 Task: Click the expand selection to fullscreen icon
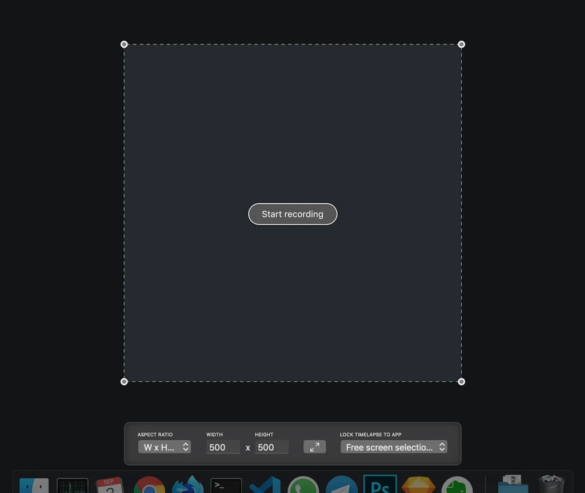pos(314,447)
